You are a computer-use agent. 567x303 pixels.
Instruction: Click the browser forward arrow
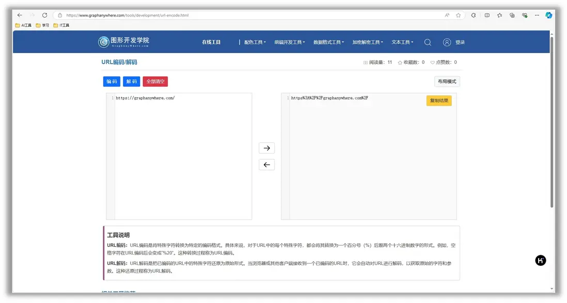[32, 15]
